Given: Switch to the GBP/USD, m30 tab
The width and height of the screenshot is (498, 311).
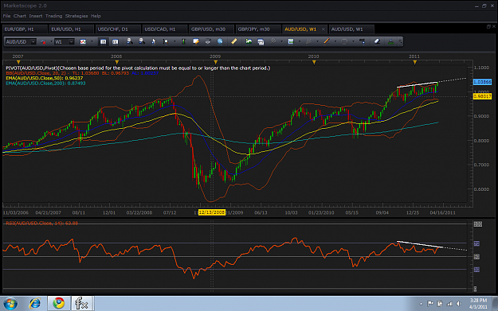Looking at the screenshot, I should [x=211, y=29].
